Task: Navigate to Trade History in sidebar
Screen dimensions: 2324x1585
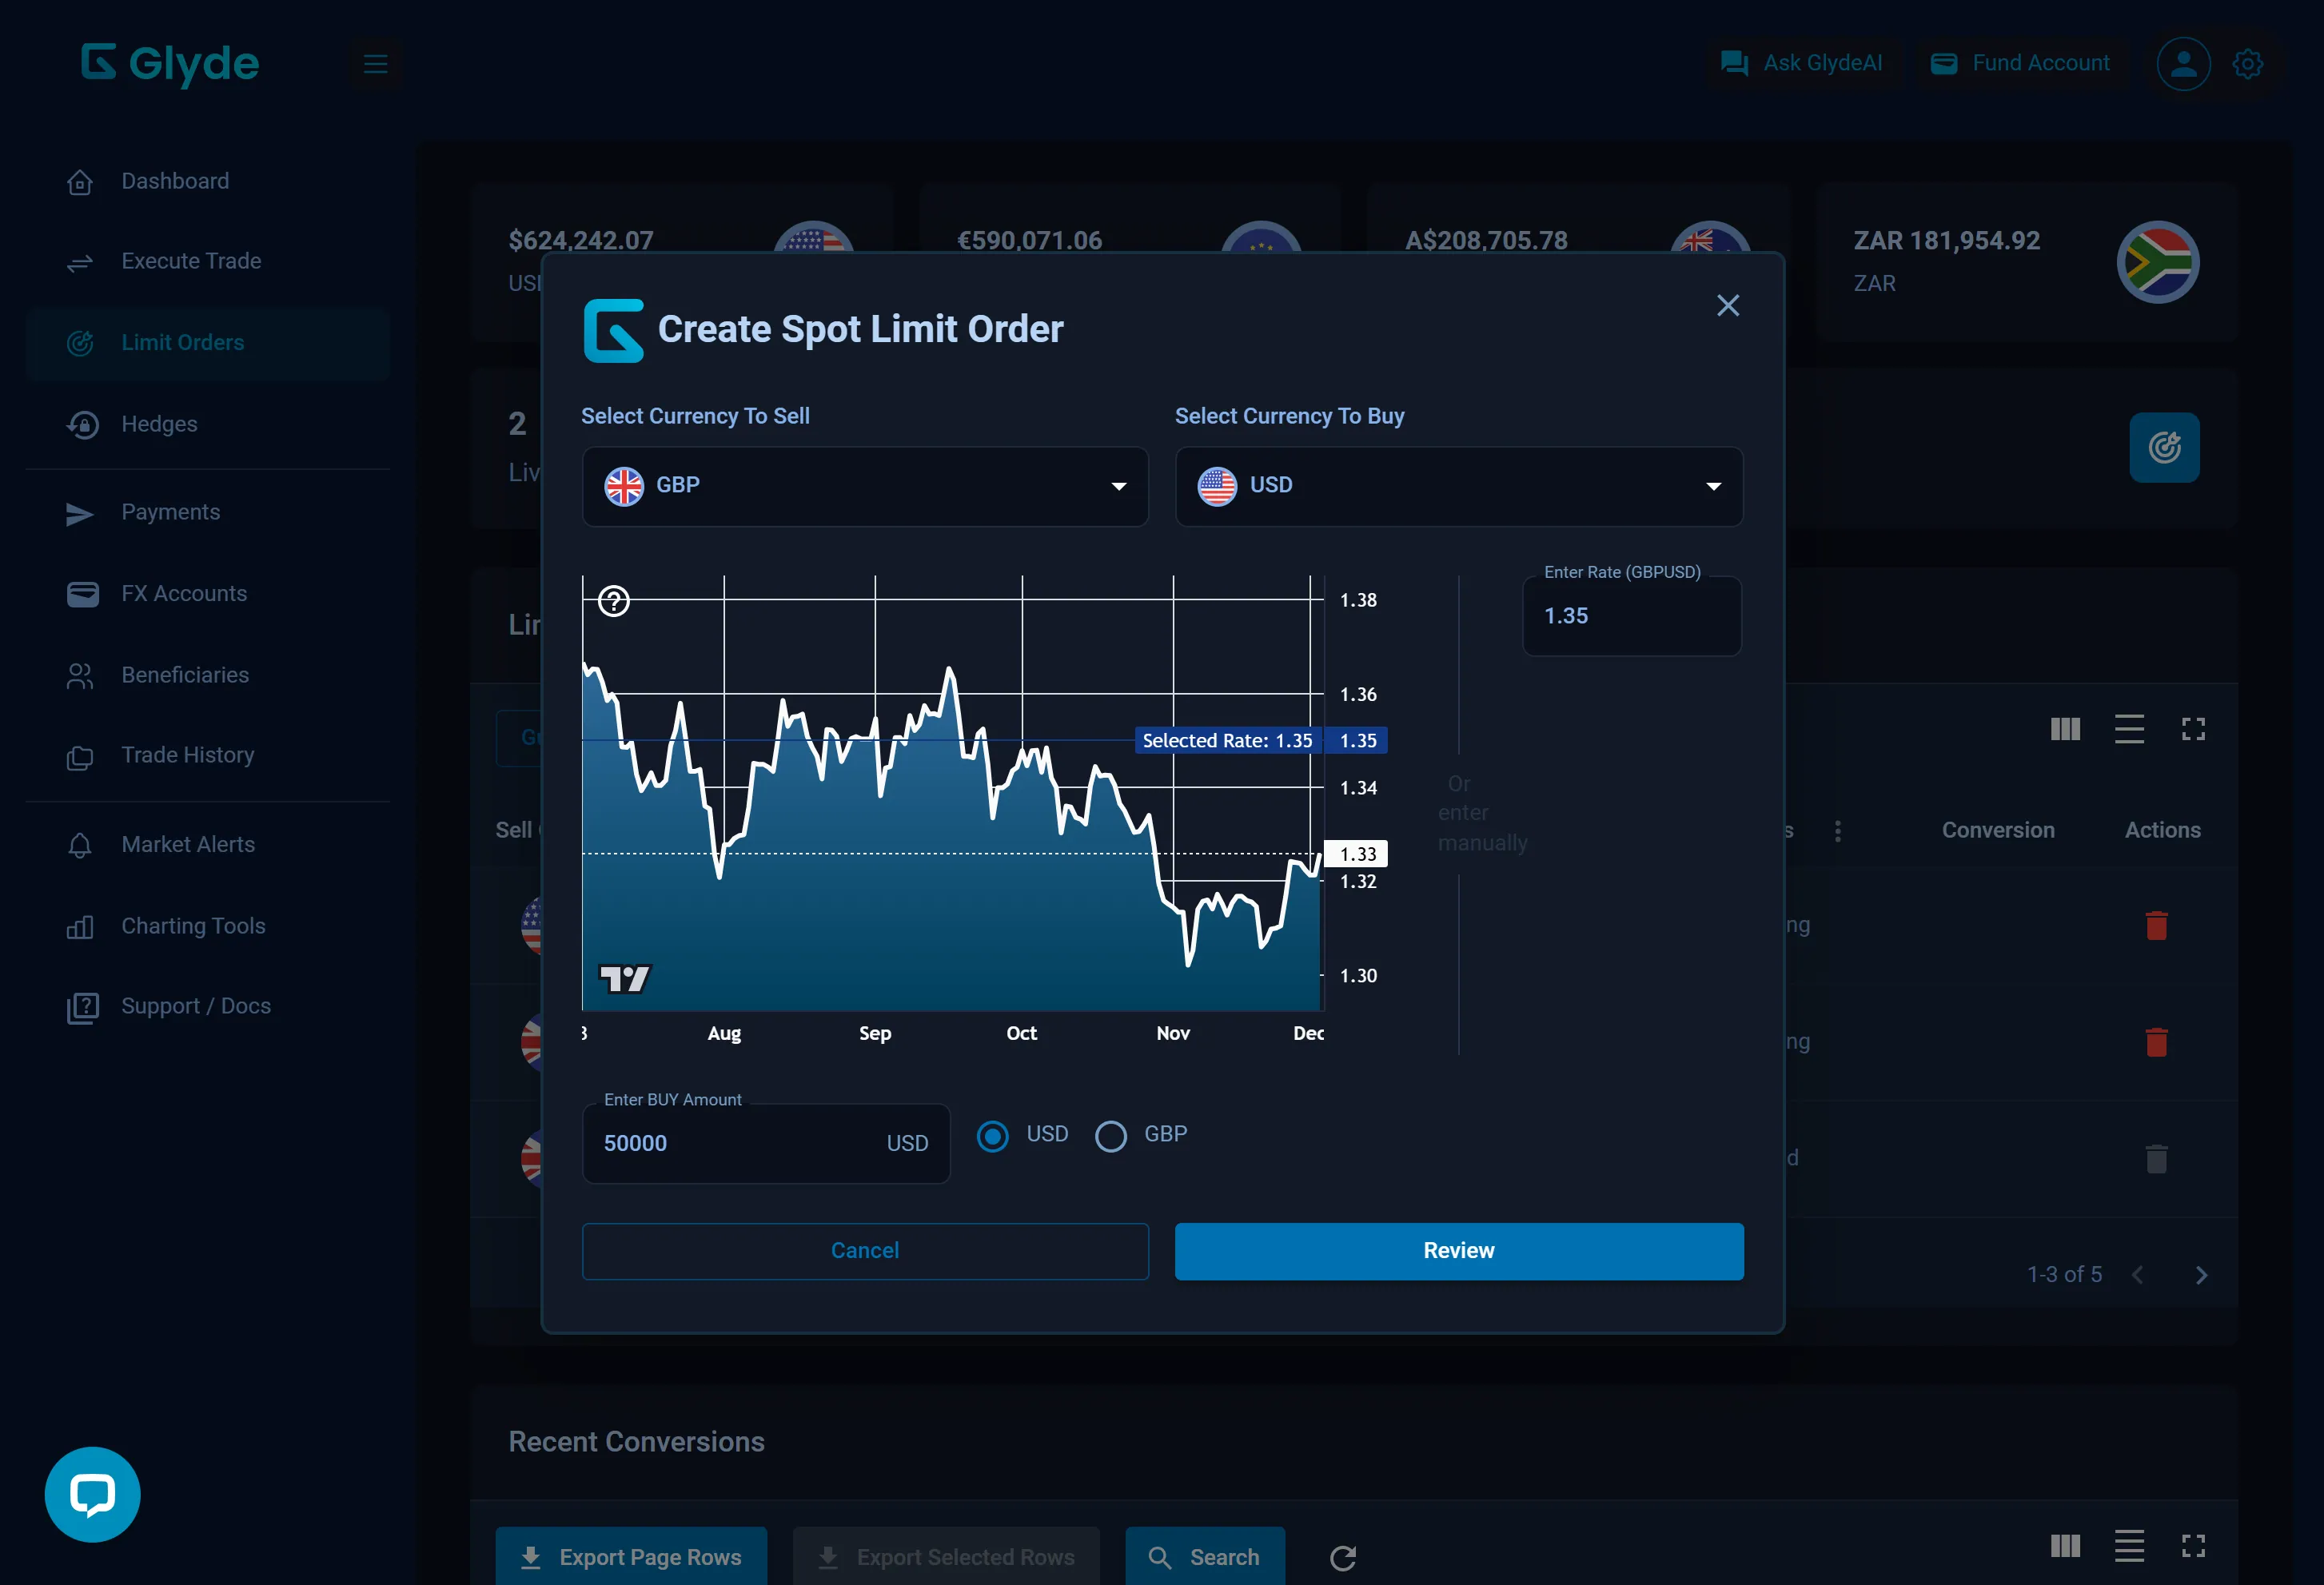Action: pos(187,755)
